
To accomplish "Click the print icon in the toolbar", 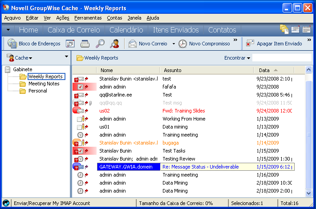I will click(x=85, y=44).
